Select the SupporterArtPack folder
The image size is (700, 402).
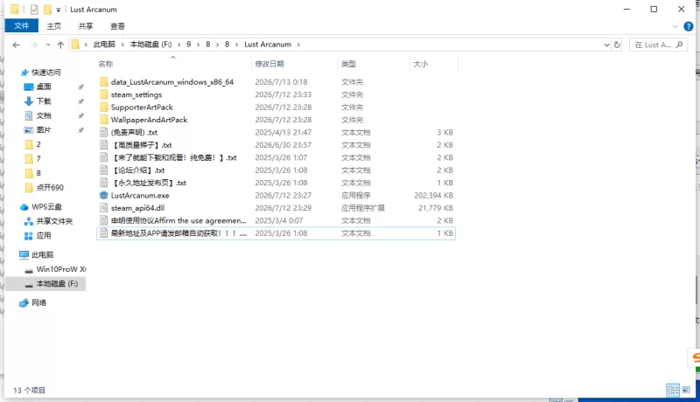[142, 107]
